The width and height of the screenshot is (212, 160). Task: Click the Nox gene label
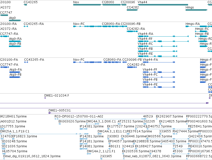(x=76, y=2)
